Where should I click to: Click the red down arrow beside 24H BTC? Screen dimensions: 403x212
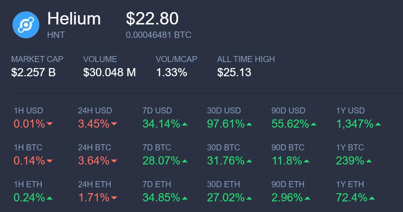click(x=114, y=161)
